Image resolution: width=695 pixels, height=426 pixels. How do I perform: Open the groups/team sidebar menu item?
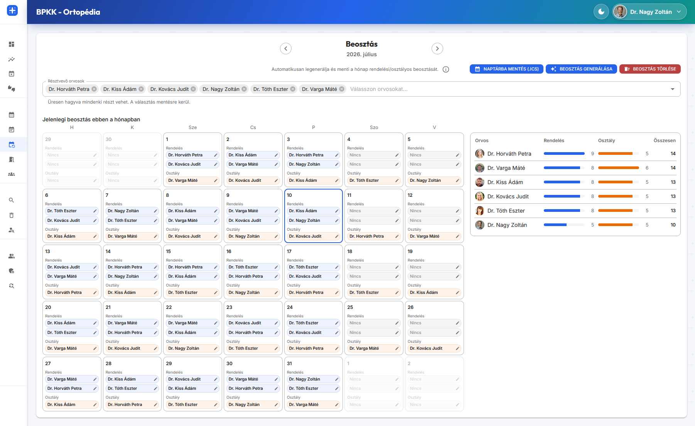coord(12,174)
